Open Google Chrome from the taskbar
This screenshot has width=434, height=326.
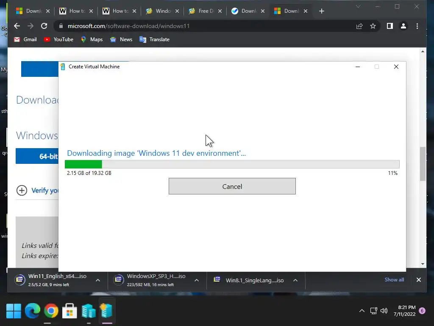(x=51, y=311)
